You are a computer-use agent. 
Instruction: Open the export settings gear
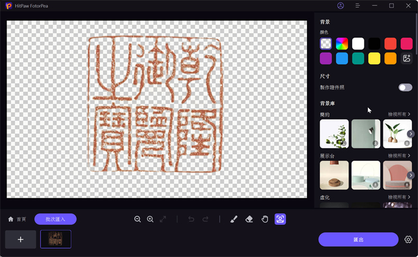click(408, 240)
